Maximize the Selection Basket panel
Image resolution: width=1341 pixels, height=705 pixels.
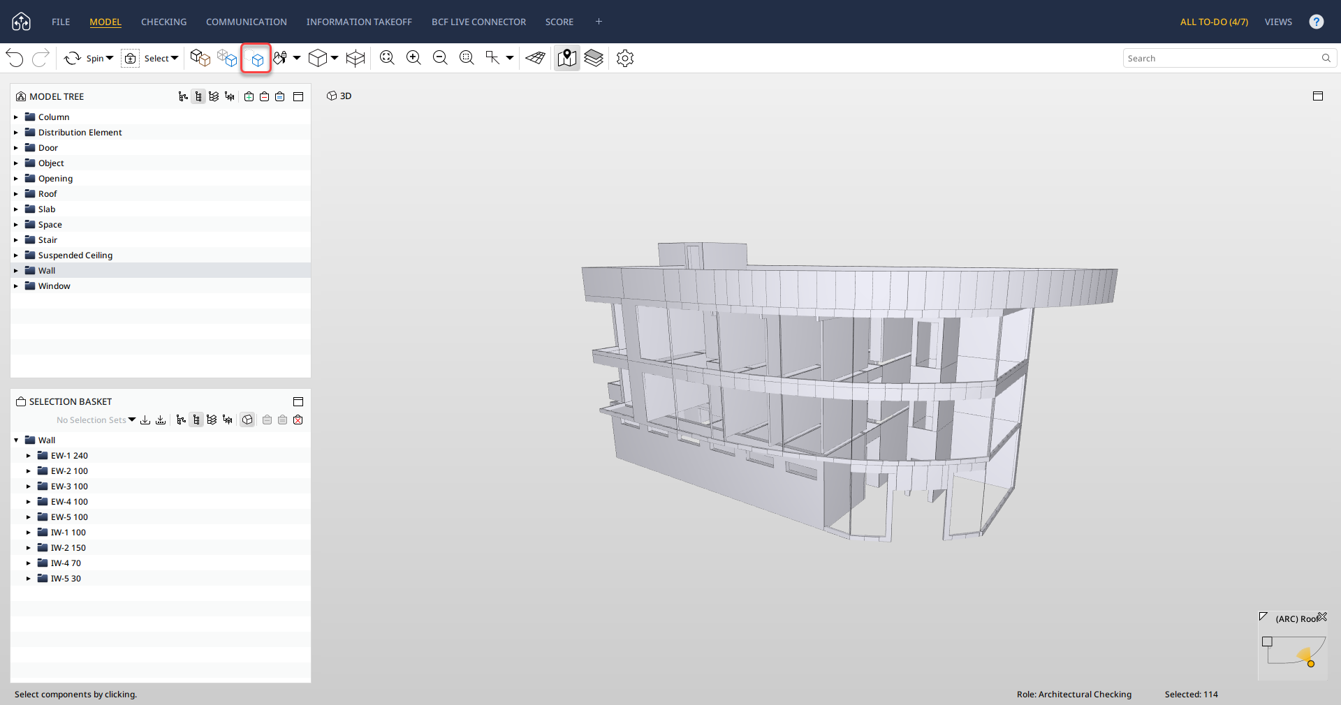298,401
